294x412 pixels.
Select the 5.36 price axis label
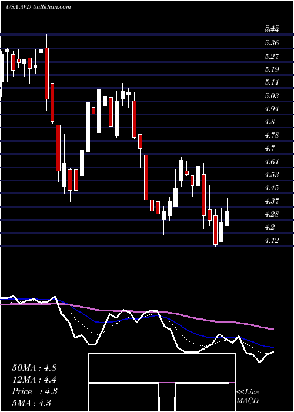[x=272, y=43]
